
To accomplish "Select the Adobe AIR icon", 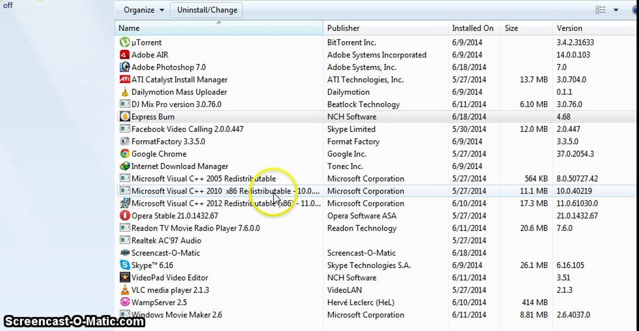I will point(124,55).
